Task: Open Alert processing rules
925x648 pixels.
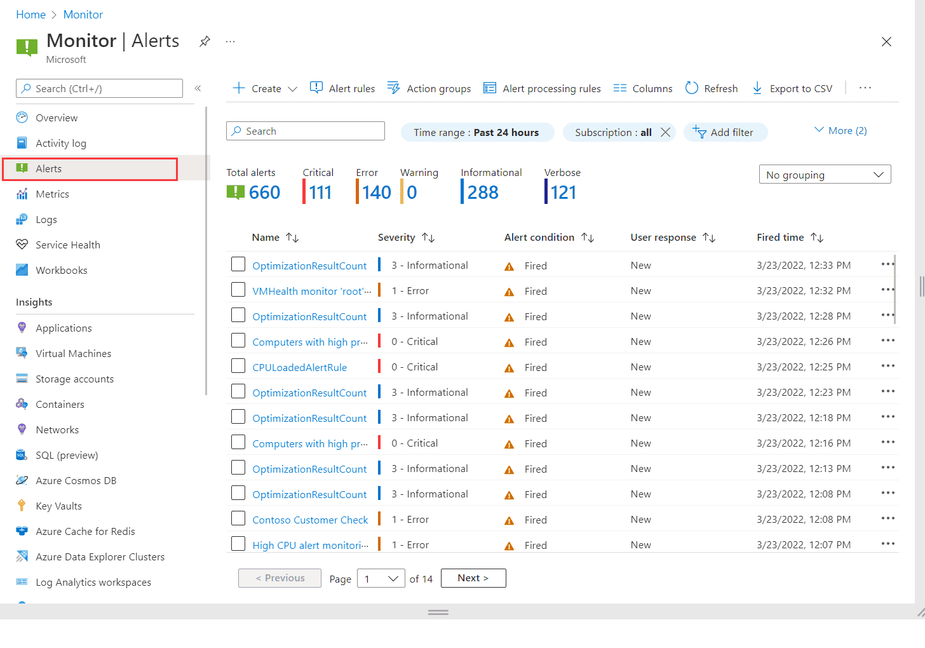Action: tap(542, 88)
